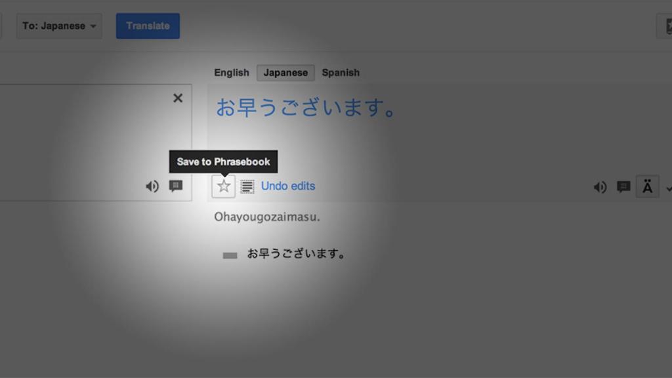
Task: Select the Spanish language suggestion
Action: coord(340,72)
